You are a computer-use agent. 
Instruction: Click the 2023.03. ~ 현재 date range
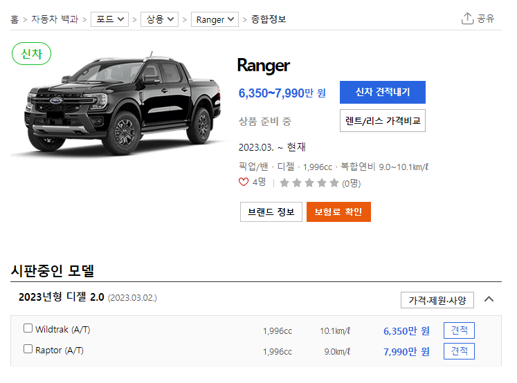pyautogui.click(x=272, y=147)
